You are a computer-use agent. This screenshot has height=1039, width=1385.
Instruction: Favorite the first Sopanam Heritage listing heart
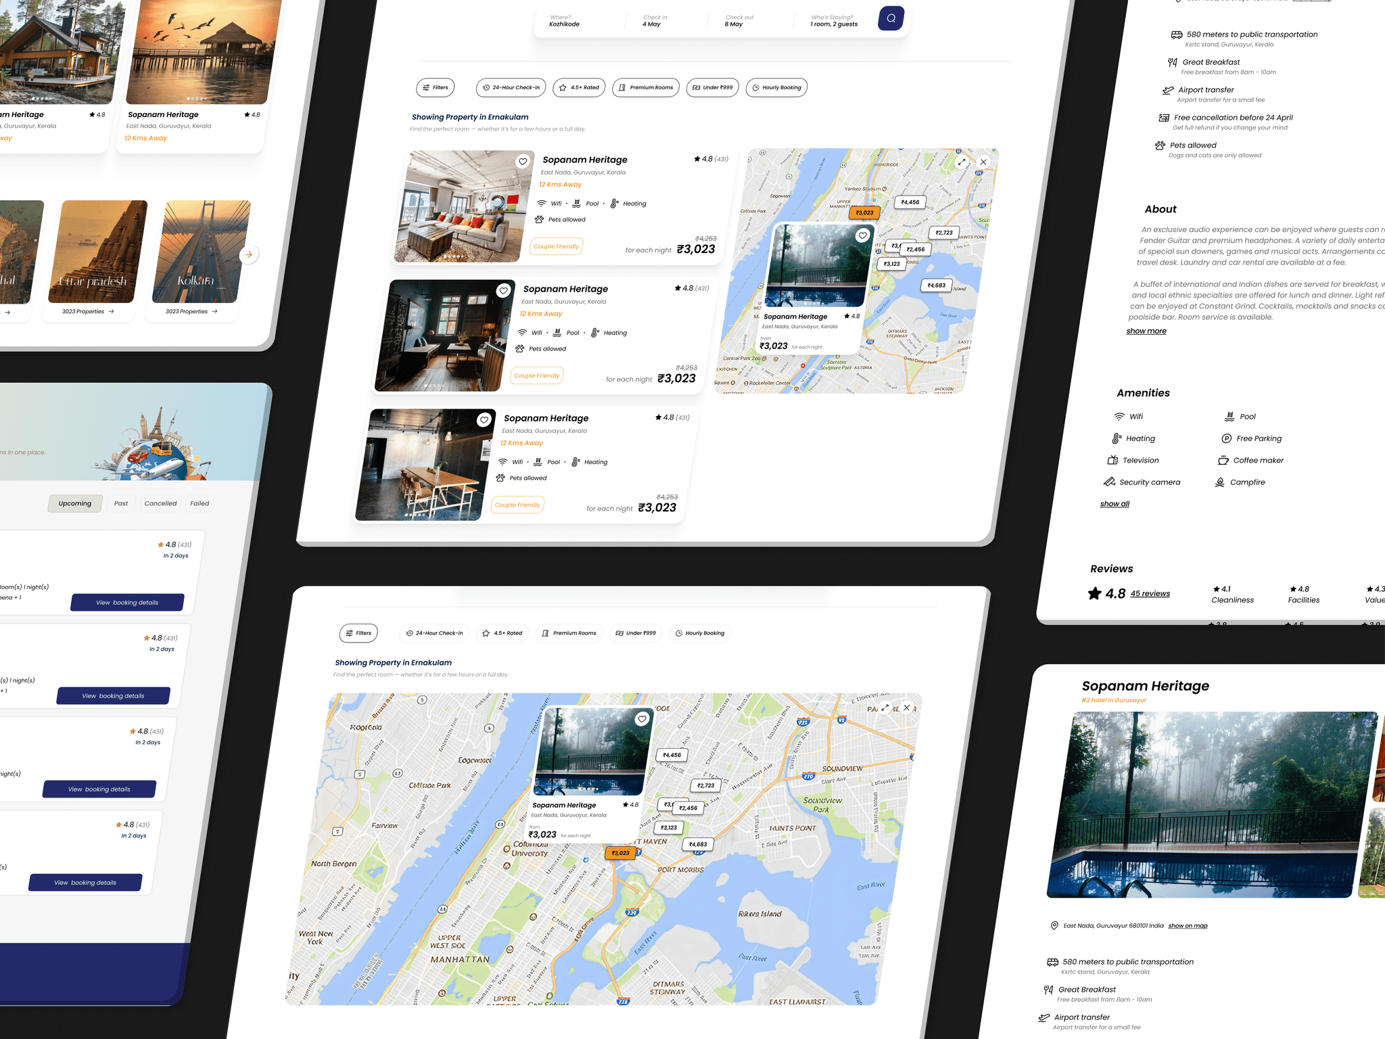pyautogui.click(x=523, y=162)
